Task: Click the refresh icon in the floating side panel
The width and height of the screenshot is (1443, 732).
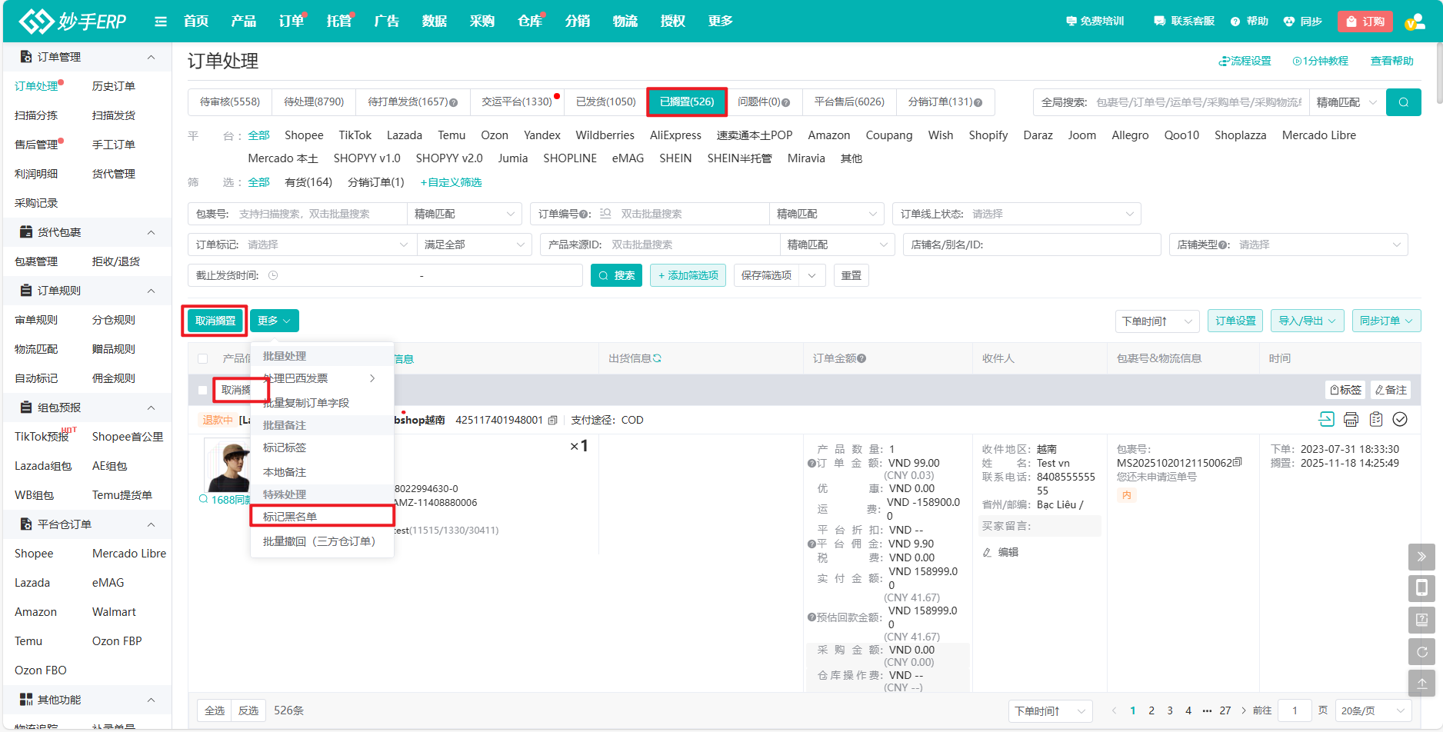Action: (x=1421, y=652)
